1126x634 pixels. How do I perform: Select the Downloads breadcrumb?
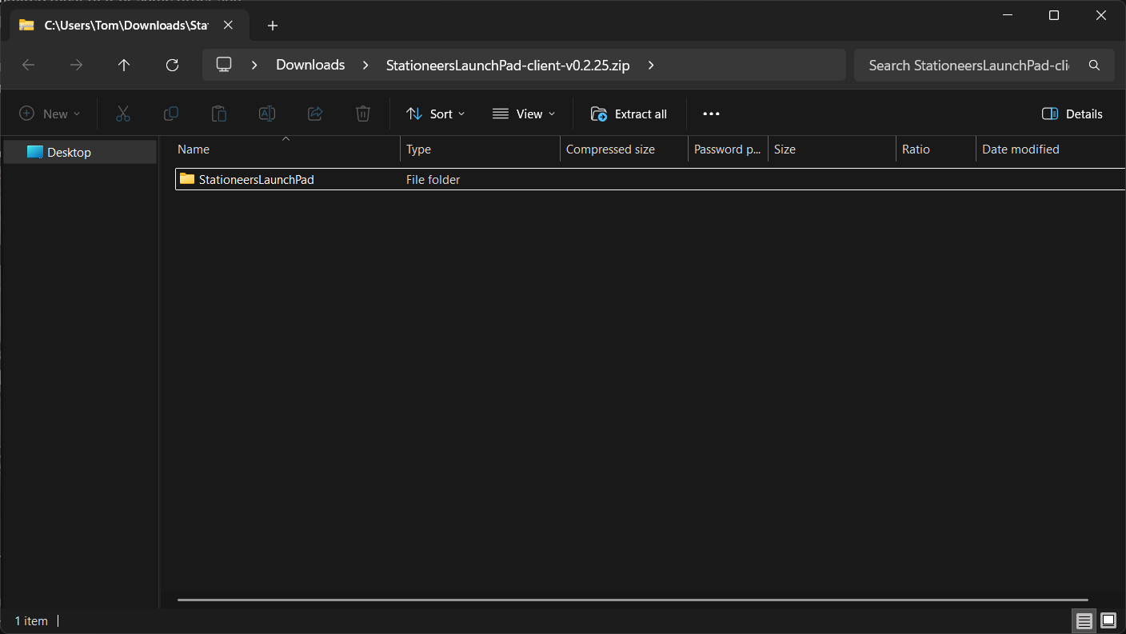point(310,66)
